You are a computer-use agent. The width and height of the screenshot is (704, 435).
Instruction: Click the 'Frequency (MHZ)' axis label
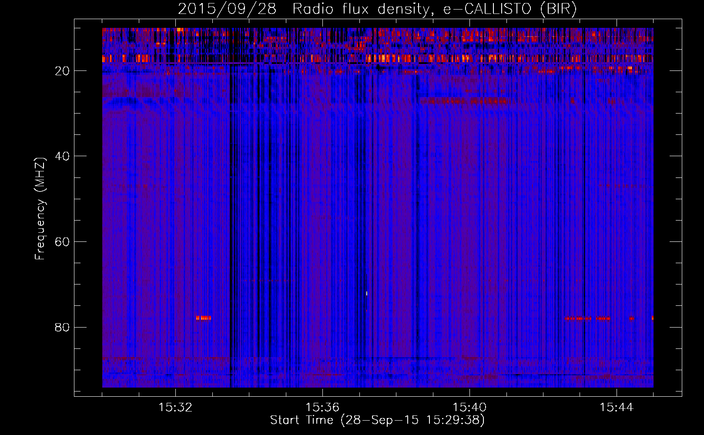pos(40,209)
